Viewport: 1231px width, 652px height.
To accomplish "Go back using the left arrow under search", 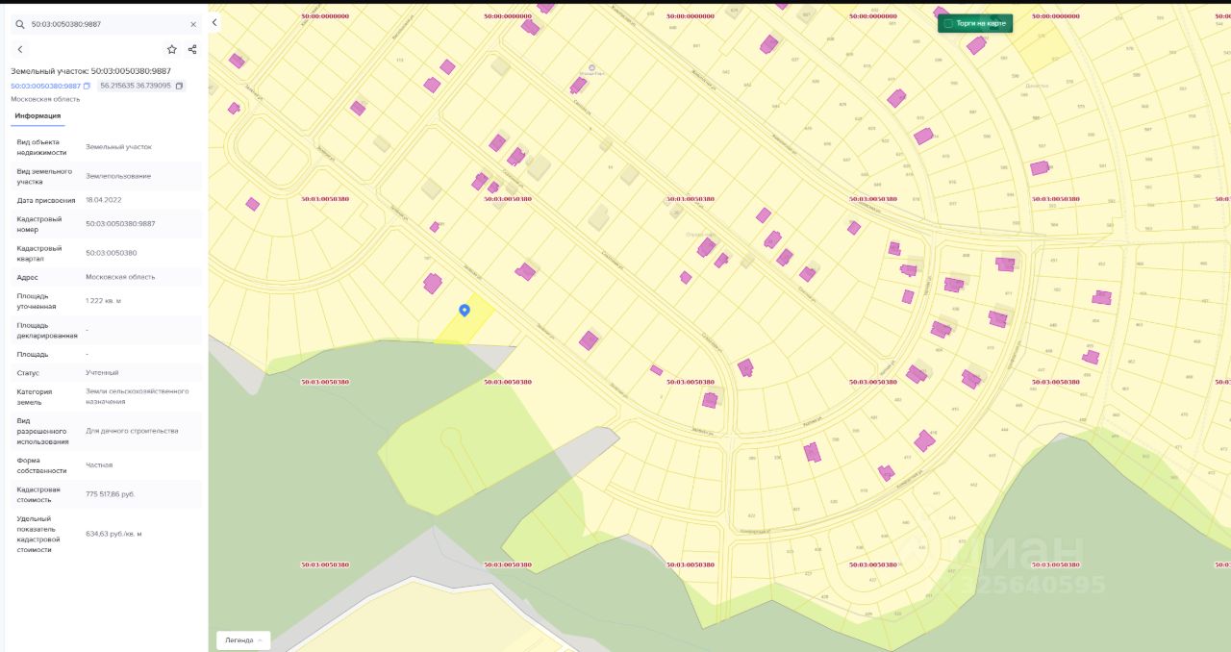I will pyautogui.click(x=20, y=49).
